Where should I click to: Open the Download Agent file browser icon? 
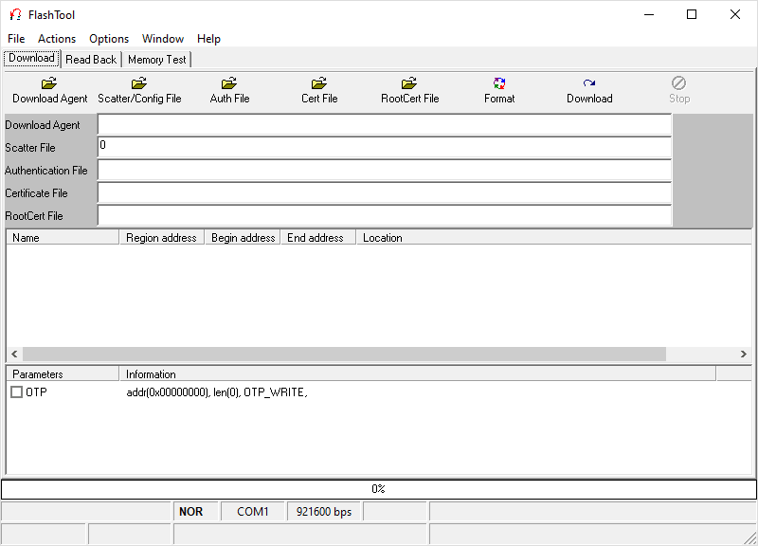click(x=49, y=83)
